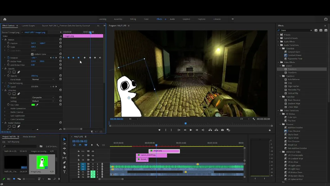Open the playback resolution 1/2 dropdown
Viewport: 330px width, 186px height.
pos(244,119)
